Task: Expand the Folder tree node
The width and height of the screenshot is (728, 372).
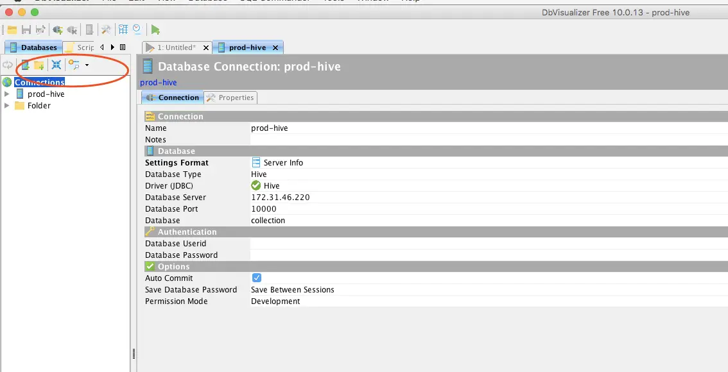Action: point(6,105)
